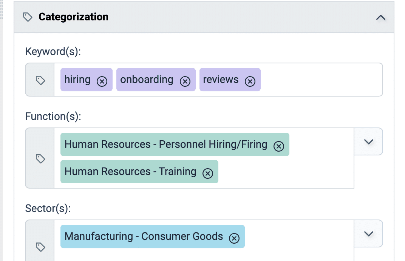405x261 pixels.
Task: Remove the hiring keyword tag
Action: (102, 81)
